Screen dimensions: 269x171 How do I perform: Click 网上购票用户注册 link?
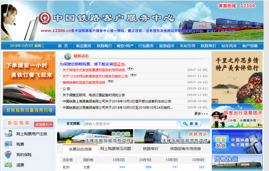tap(32, 134)
